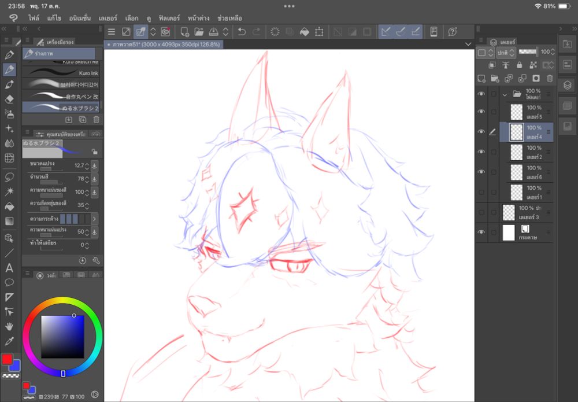Open the เลเยอร์ menu in menu bar
Screen dimensions: 578x402
[x=108, y=18]
